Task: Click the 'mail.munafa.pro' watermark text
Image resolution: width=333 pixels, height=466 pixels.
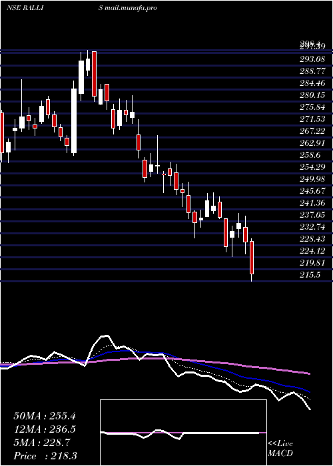Action: [x=131, y=8]
